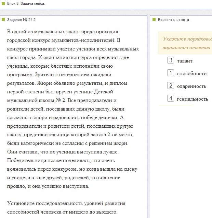Click the green square beside Варианты ответа
The height and width of the screenshot is (218, 212).
coord(154,19)
